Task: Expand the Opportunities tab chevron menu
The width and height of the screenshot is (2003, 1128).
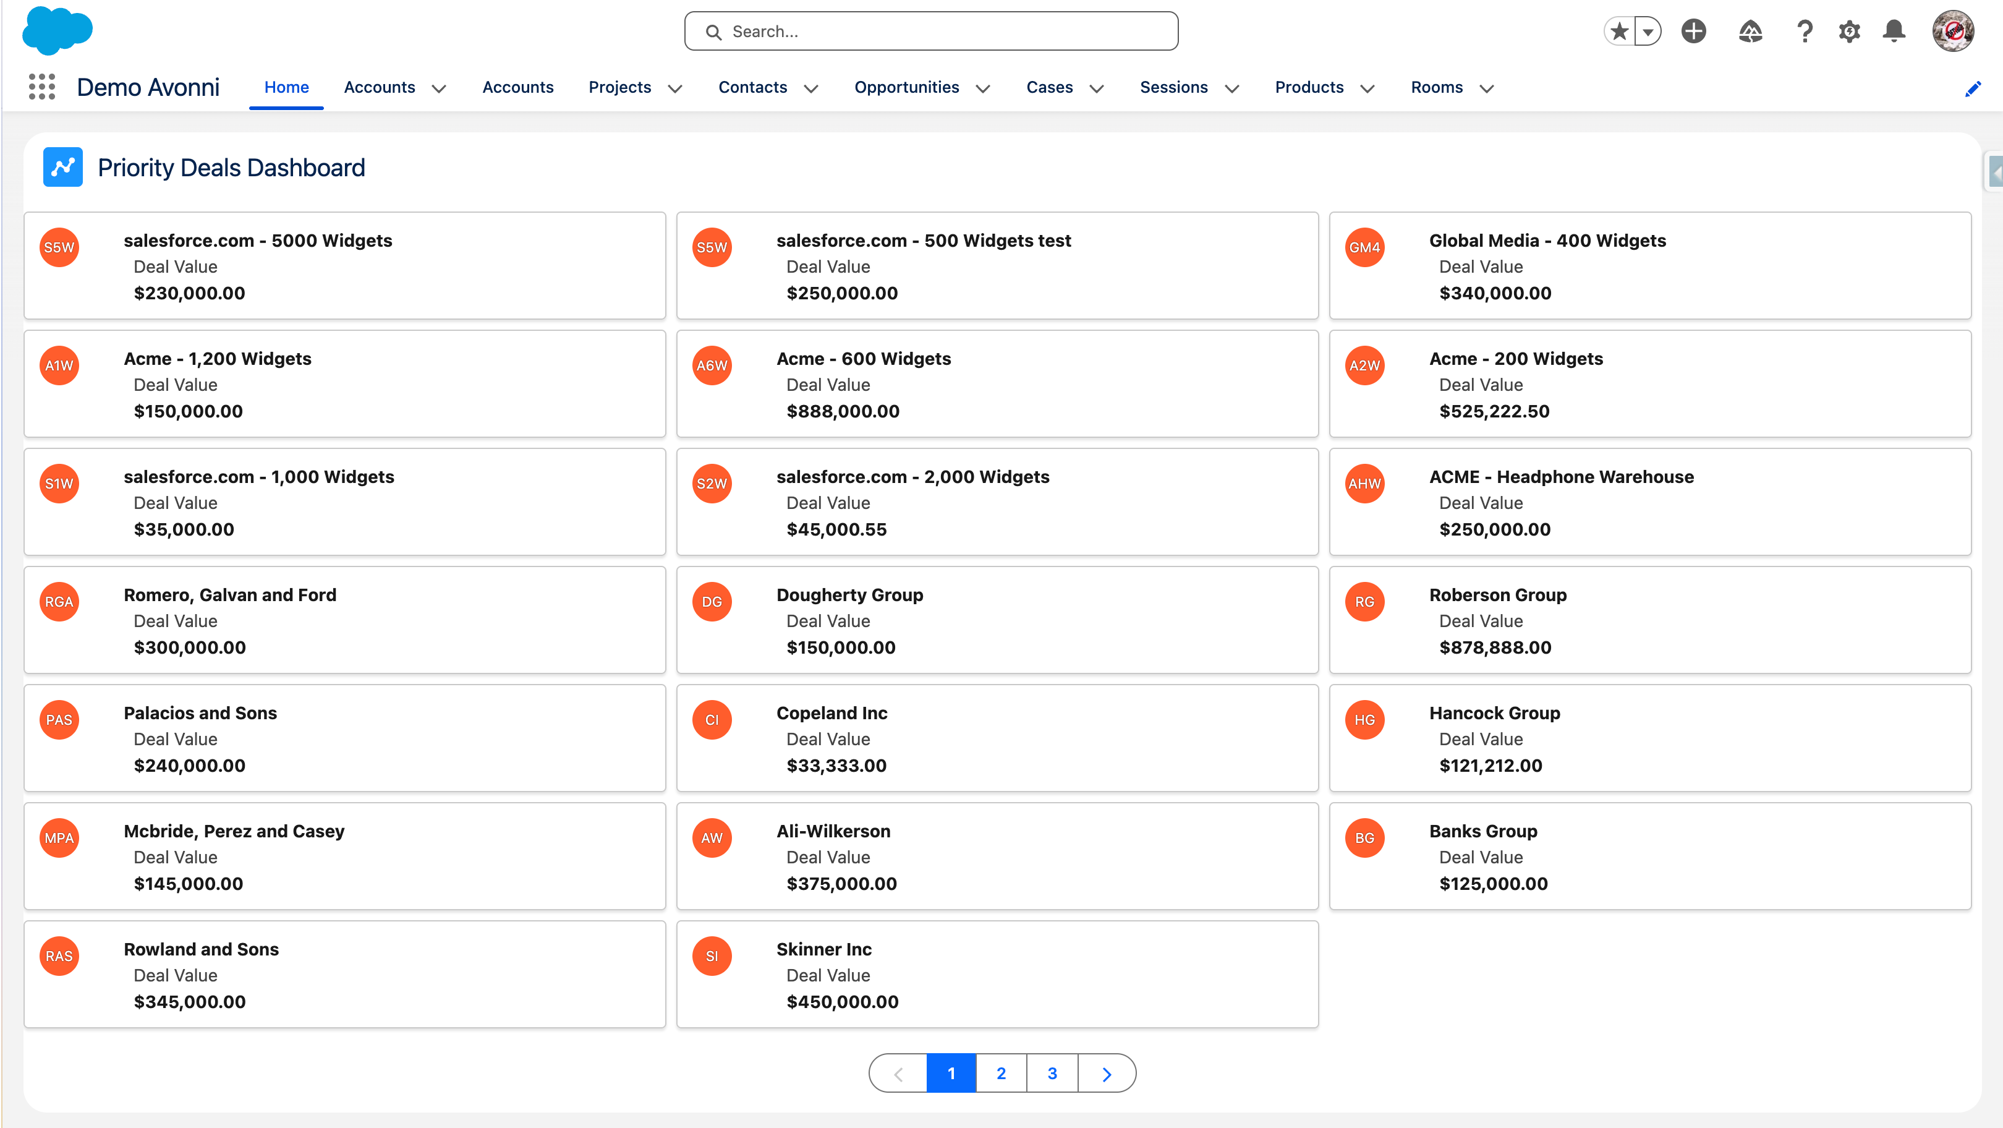Action: point(983,88)
